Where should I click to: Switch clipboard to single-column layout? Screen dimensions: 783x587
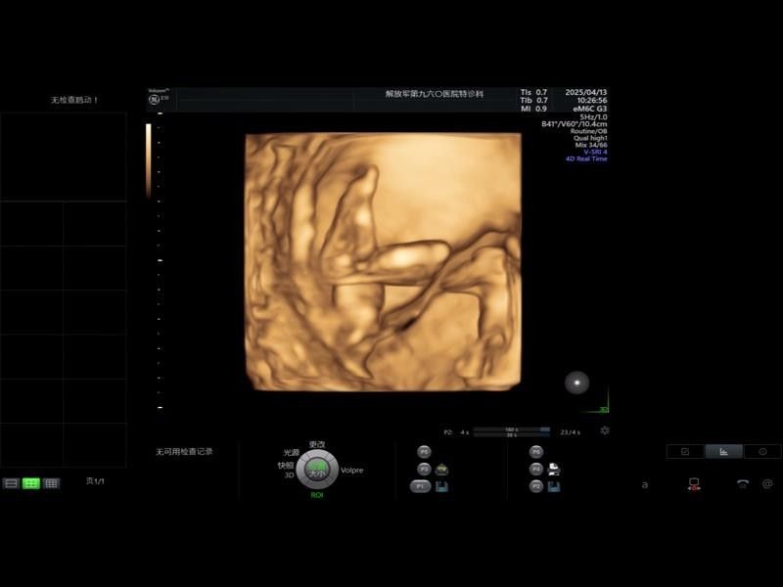pyautogui.click(x=11, y=483)
